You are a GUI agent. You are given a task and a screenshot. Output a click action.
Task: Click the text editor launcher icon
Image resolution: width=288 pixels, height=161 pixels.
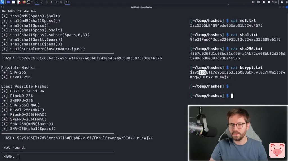[x=19, y=2]
